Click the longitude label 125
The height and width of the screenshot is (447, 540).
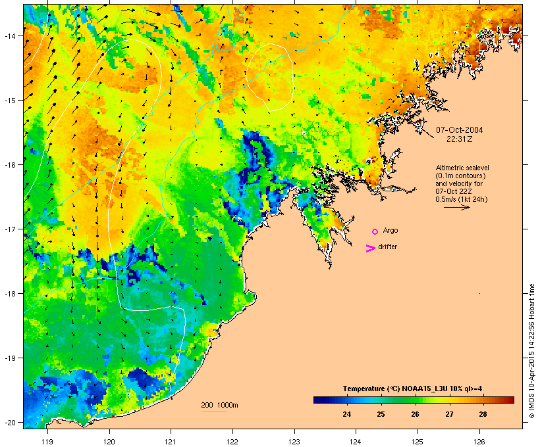[x=418, y=442]
